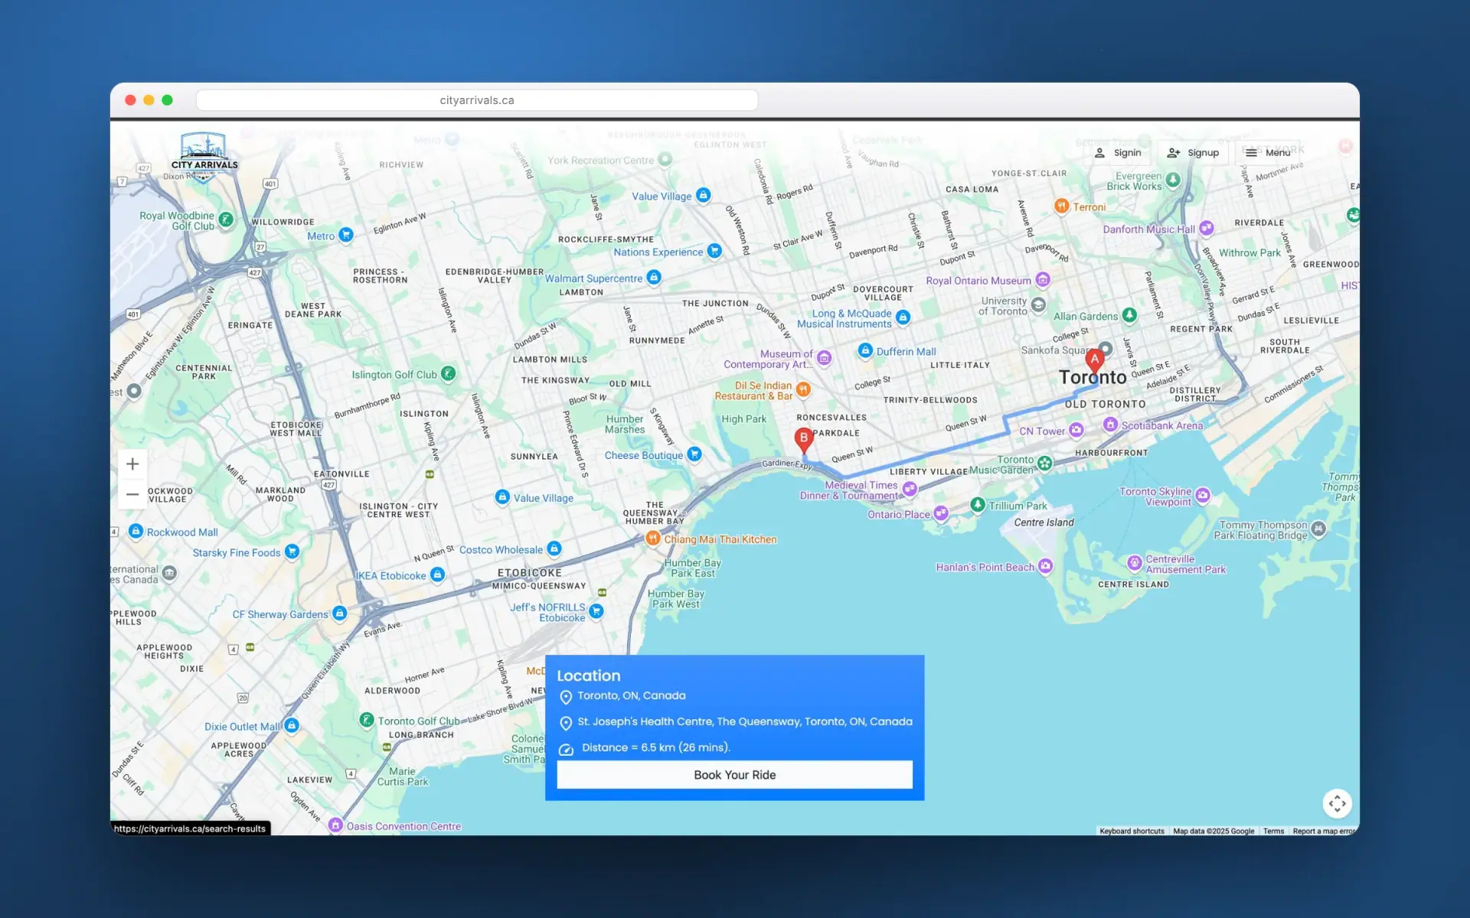Click the Scotiabank Arena pin
This screenshot has width=1470, height=918.
(x=1110, y=424)
